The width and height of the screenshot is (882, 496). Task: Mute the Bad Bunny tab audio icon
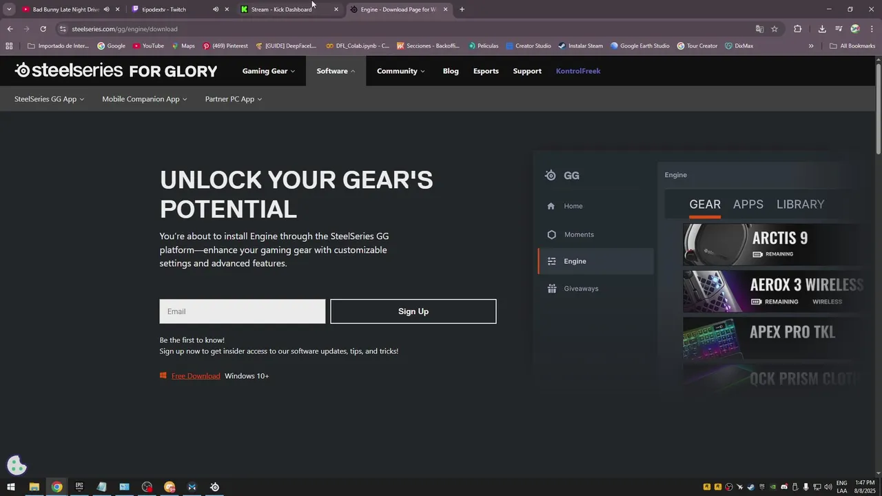[x=106, y=10]
